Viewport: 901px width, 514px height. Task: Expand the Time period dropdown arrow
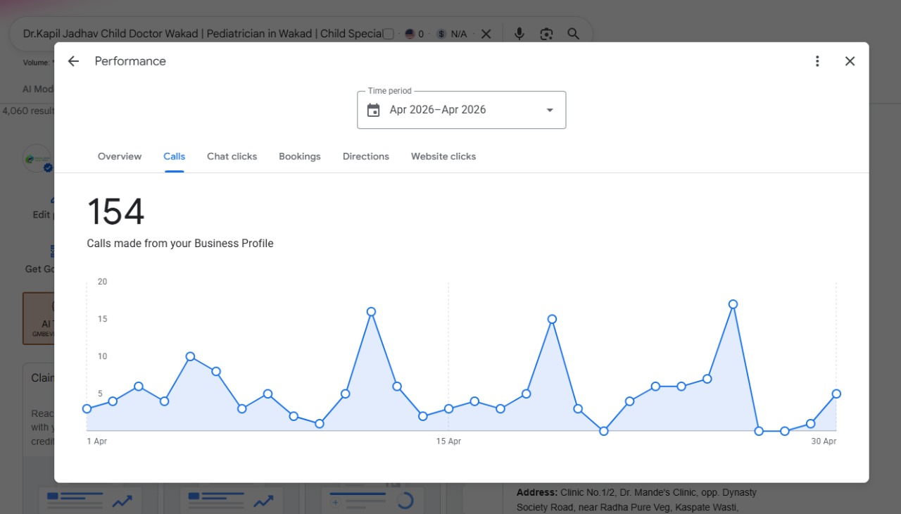[550, 110]
